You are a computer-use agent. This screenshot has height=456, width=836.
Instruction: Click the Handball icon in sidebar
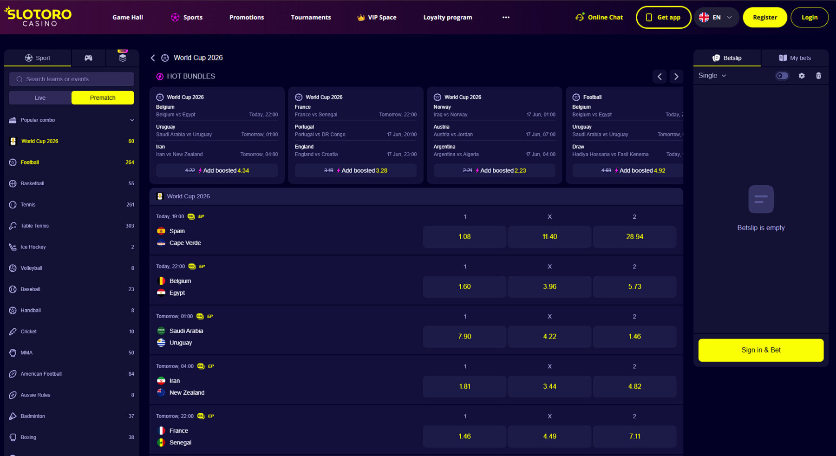coord(13,311)
